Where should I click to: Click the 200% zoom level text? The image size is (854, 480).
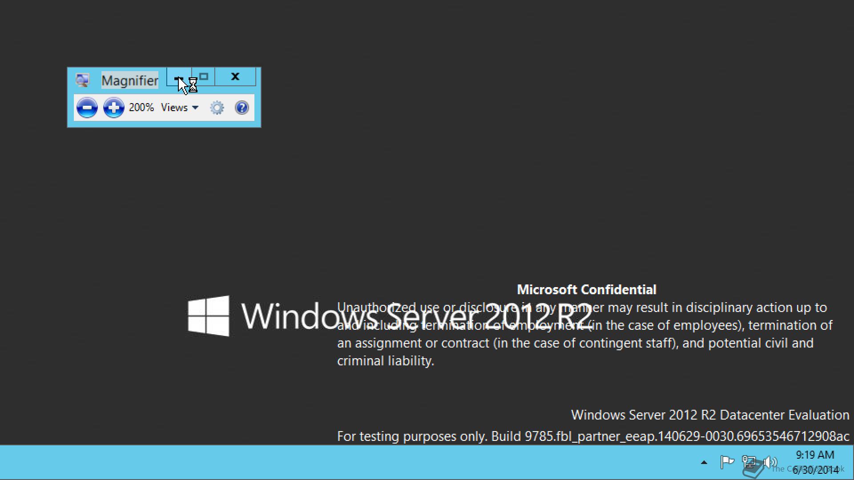pos(141,108)
